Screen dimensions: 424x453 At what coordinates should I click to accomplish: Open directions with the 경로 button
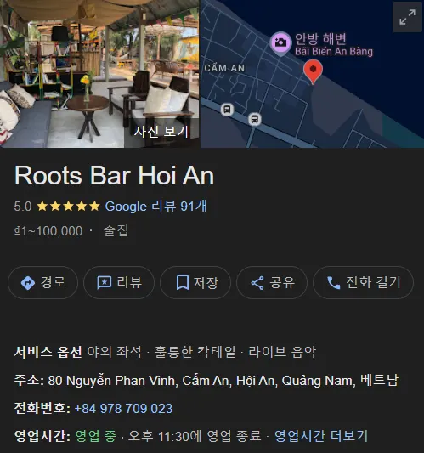tap(43, 282)
